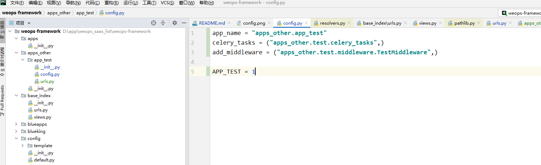Expand the template folder
The height and width of the screenshot is (165, 541).
pyautogui.click(x=23, y=146)
